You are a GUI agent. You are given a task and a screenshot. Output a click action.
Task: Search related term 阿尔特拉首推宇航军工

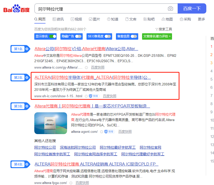tap(52, 154)
